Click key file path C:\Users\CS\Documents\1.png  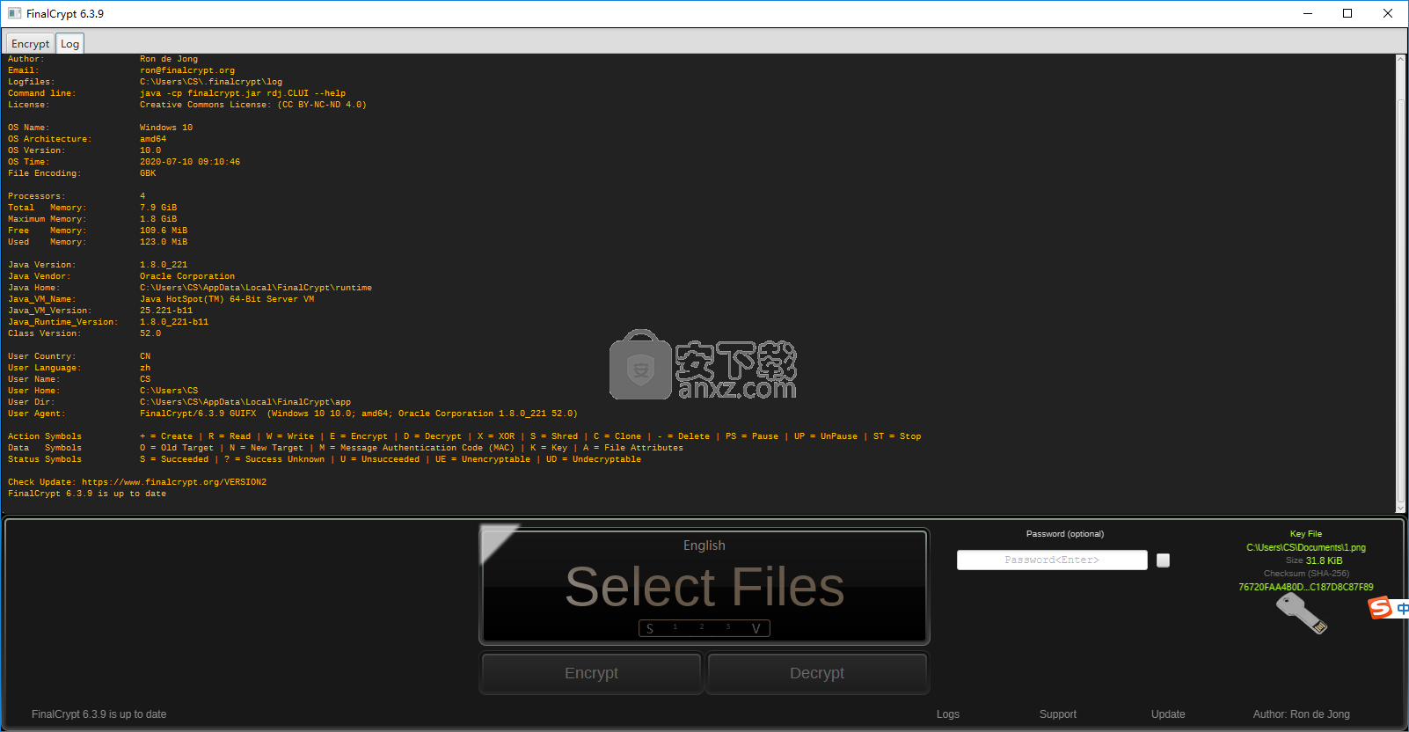(x=1306, y=547)
